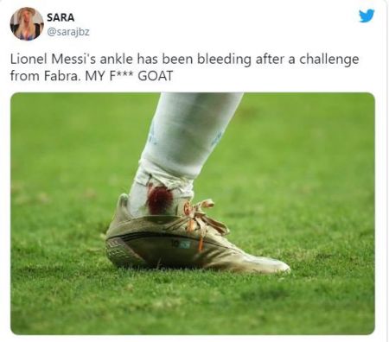This screenshot has height=342, width=389.
Task: Open the @sarajbz handle link
Action: [68, 32]
